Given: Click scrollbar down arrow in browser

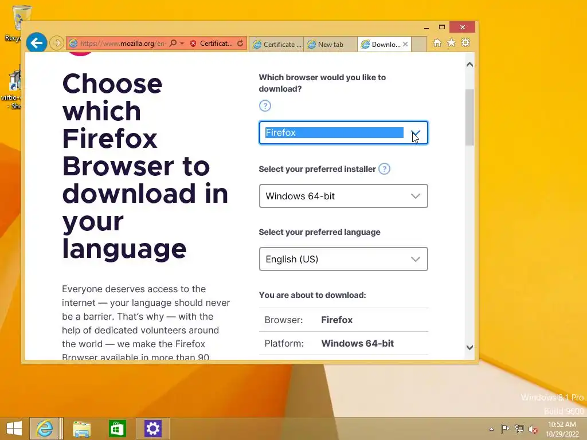Looking at the screenshot, I should pos(470,347).
